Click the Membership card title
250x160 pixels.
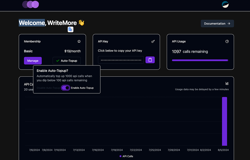(32, 41)
